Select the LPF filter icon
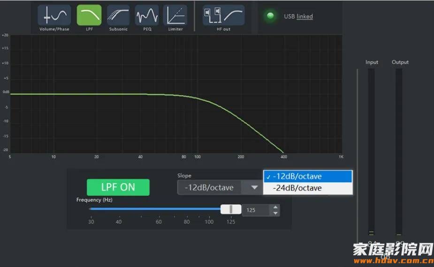Screen dimensions: 434x267 click(89, 15)
